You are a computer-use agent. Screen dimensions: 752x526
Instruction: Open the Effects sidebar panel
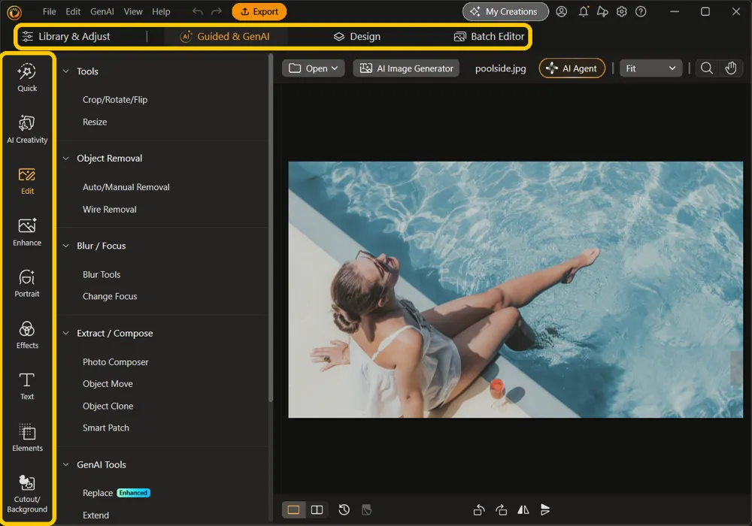pos(27,335)
